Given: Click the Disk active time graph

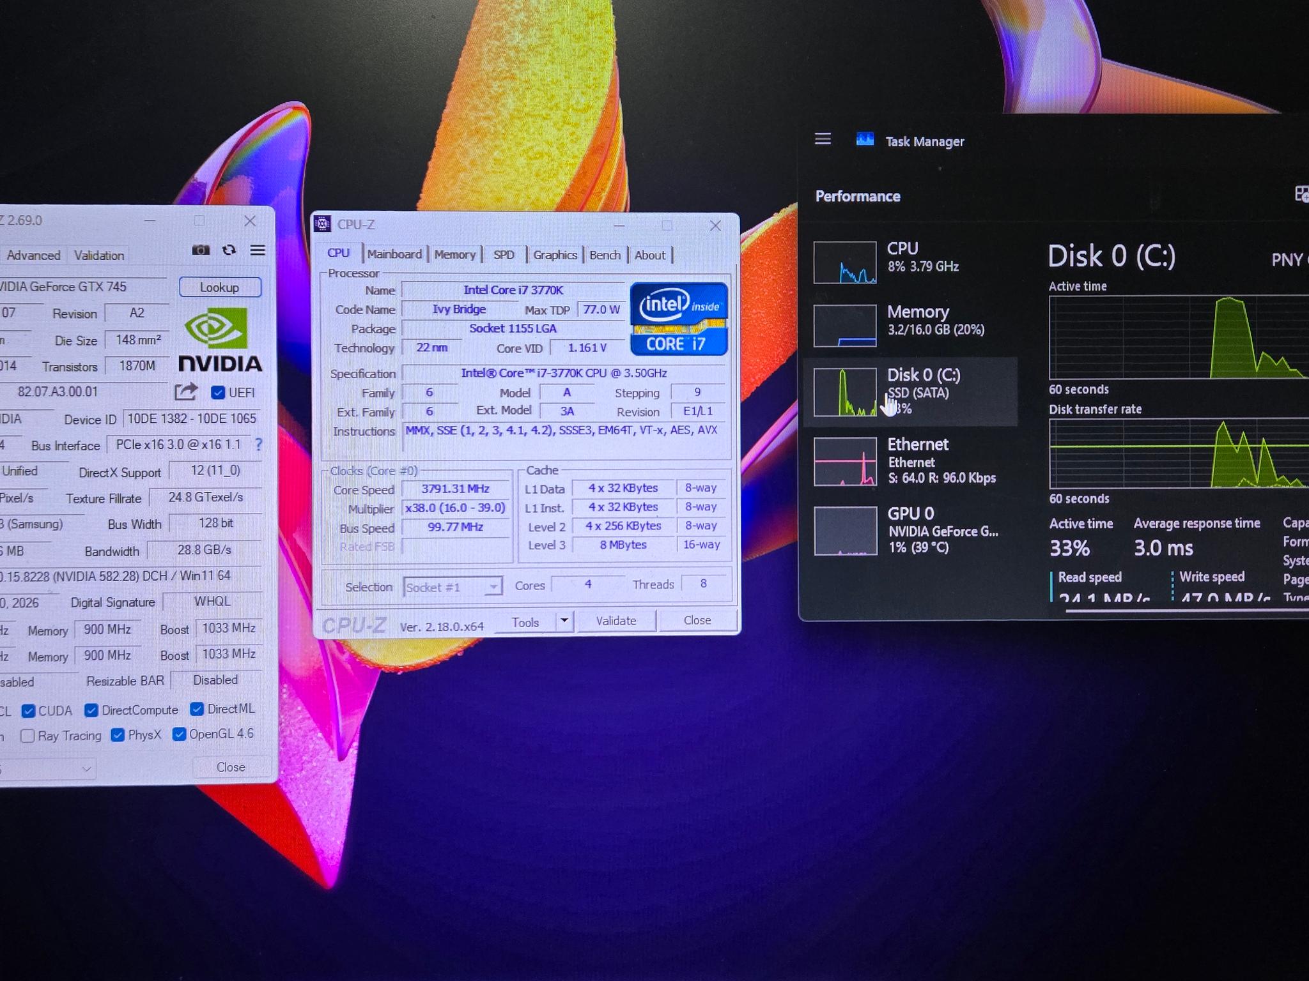Looking at the screenshot, I should 1179,337.
